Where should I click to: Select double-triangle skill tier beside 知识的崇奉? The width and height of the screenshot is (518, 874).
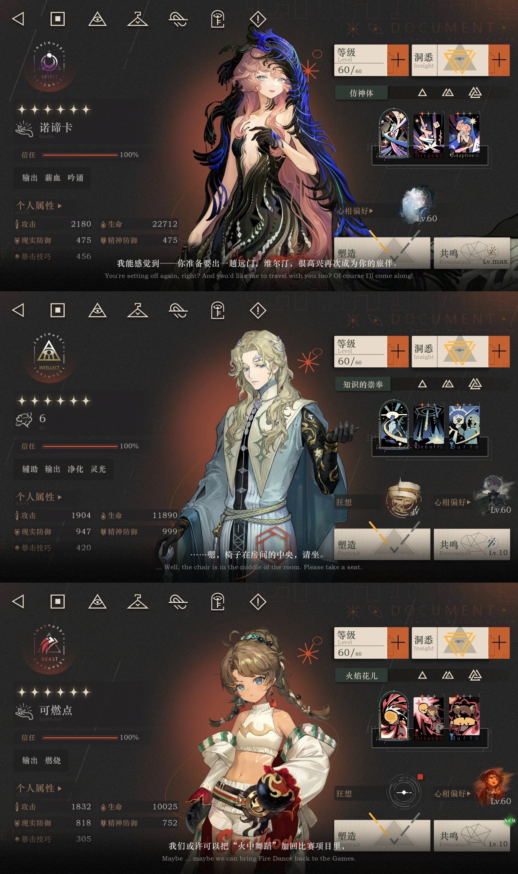click(448, 384)
